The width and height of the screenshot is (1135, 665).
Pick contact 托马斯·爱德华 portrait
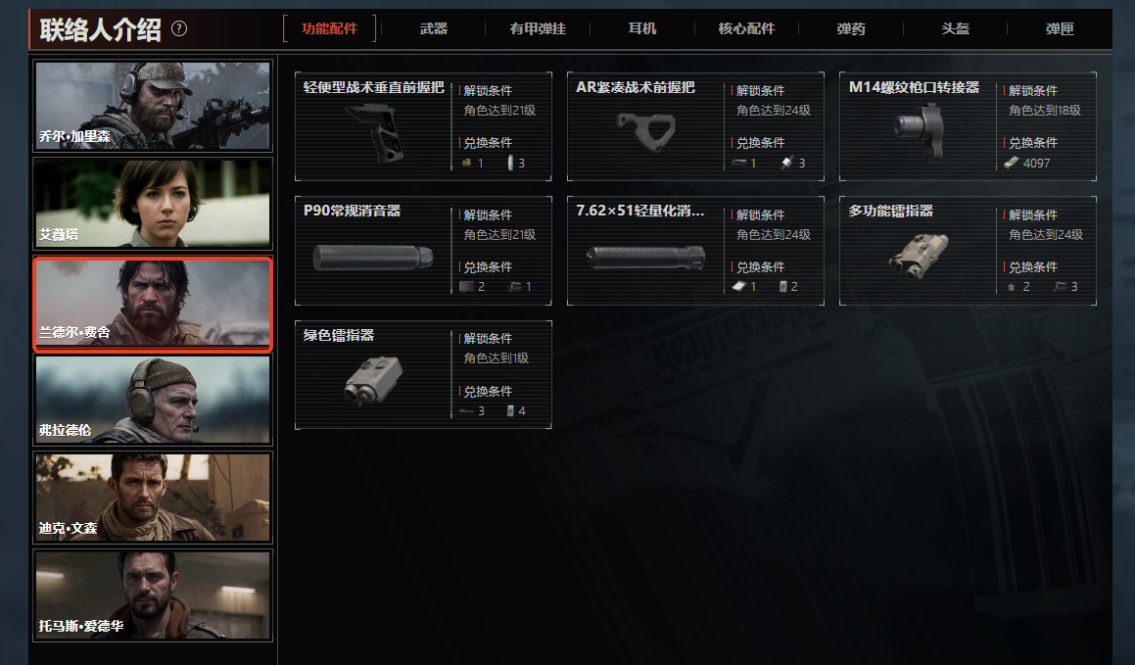tap(153, 595)
